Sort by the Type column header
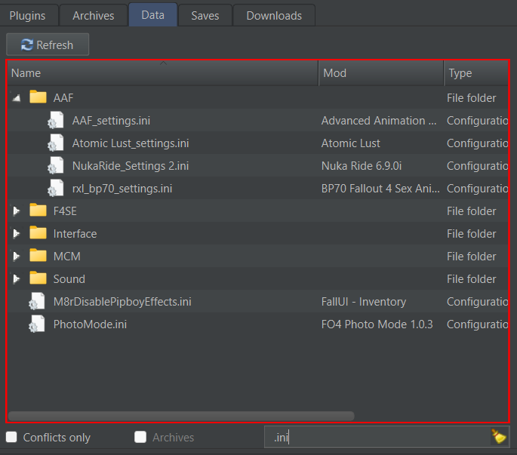Screen dimensions: 517x455 tap(476, 73)
